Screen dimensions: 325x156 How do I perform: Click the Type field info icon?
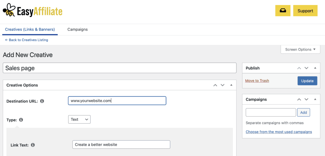(x=21, y=120)
